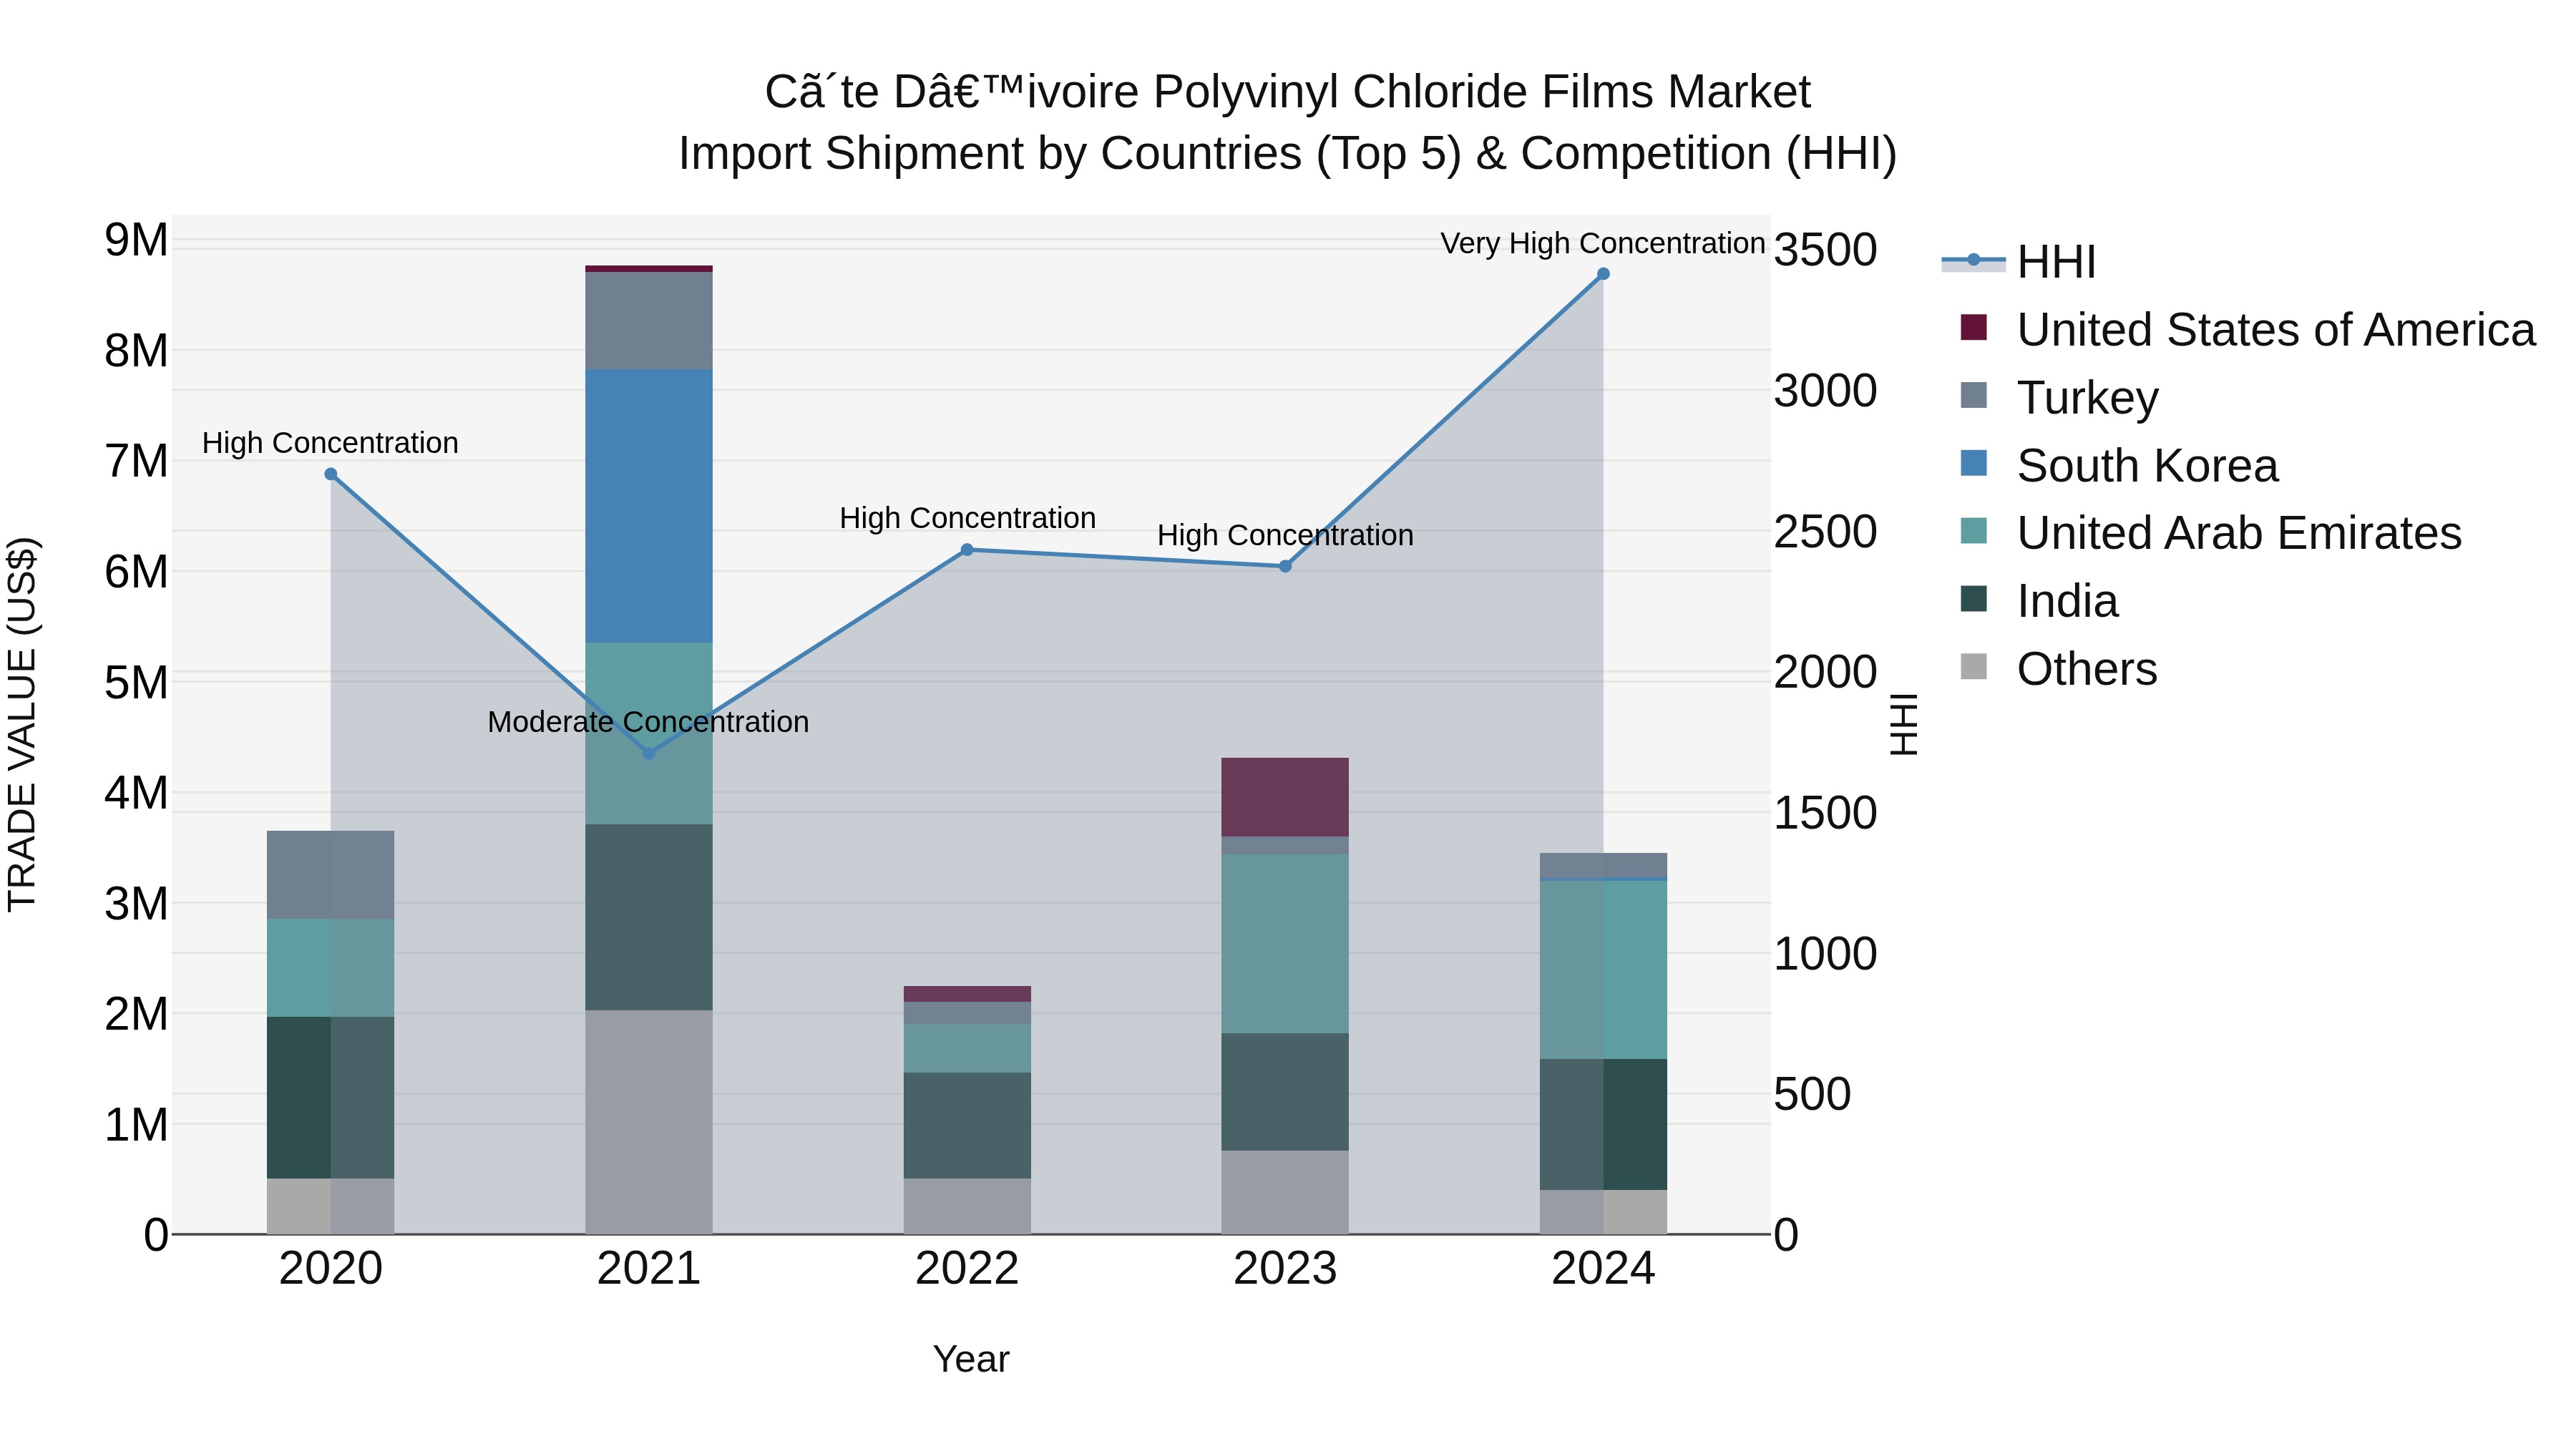Click the 2024 HHI data point
Viewport: 2576px width, 1449px height.
pos(1603,274)
